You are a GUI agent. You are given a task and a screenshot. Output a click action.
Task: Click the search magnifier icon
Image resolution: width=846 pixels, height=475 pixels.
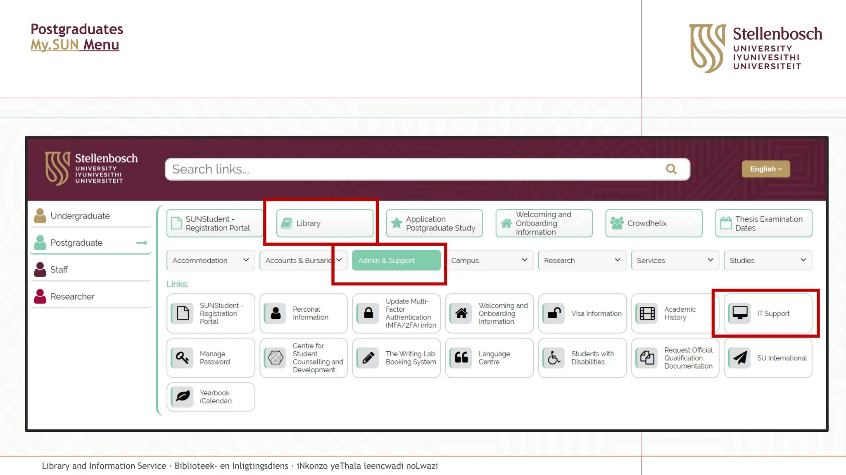[x=671, y=169]
